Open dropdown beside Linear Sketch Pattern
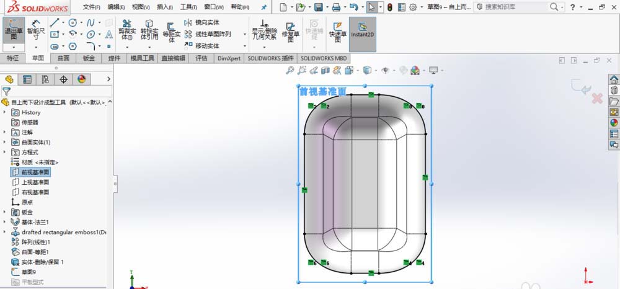 245,34
